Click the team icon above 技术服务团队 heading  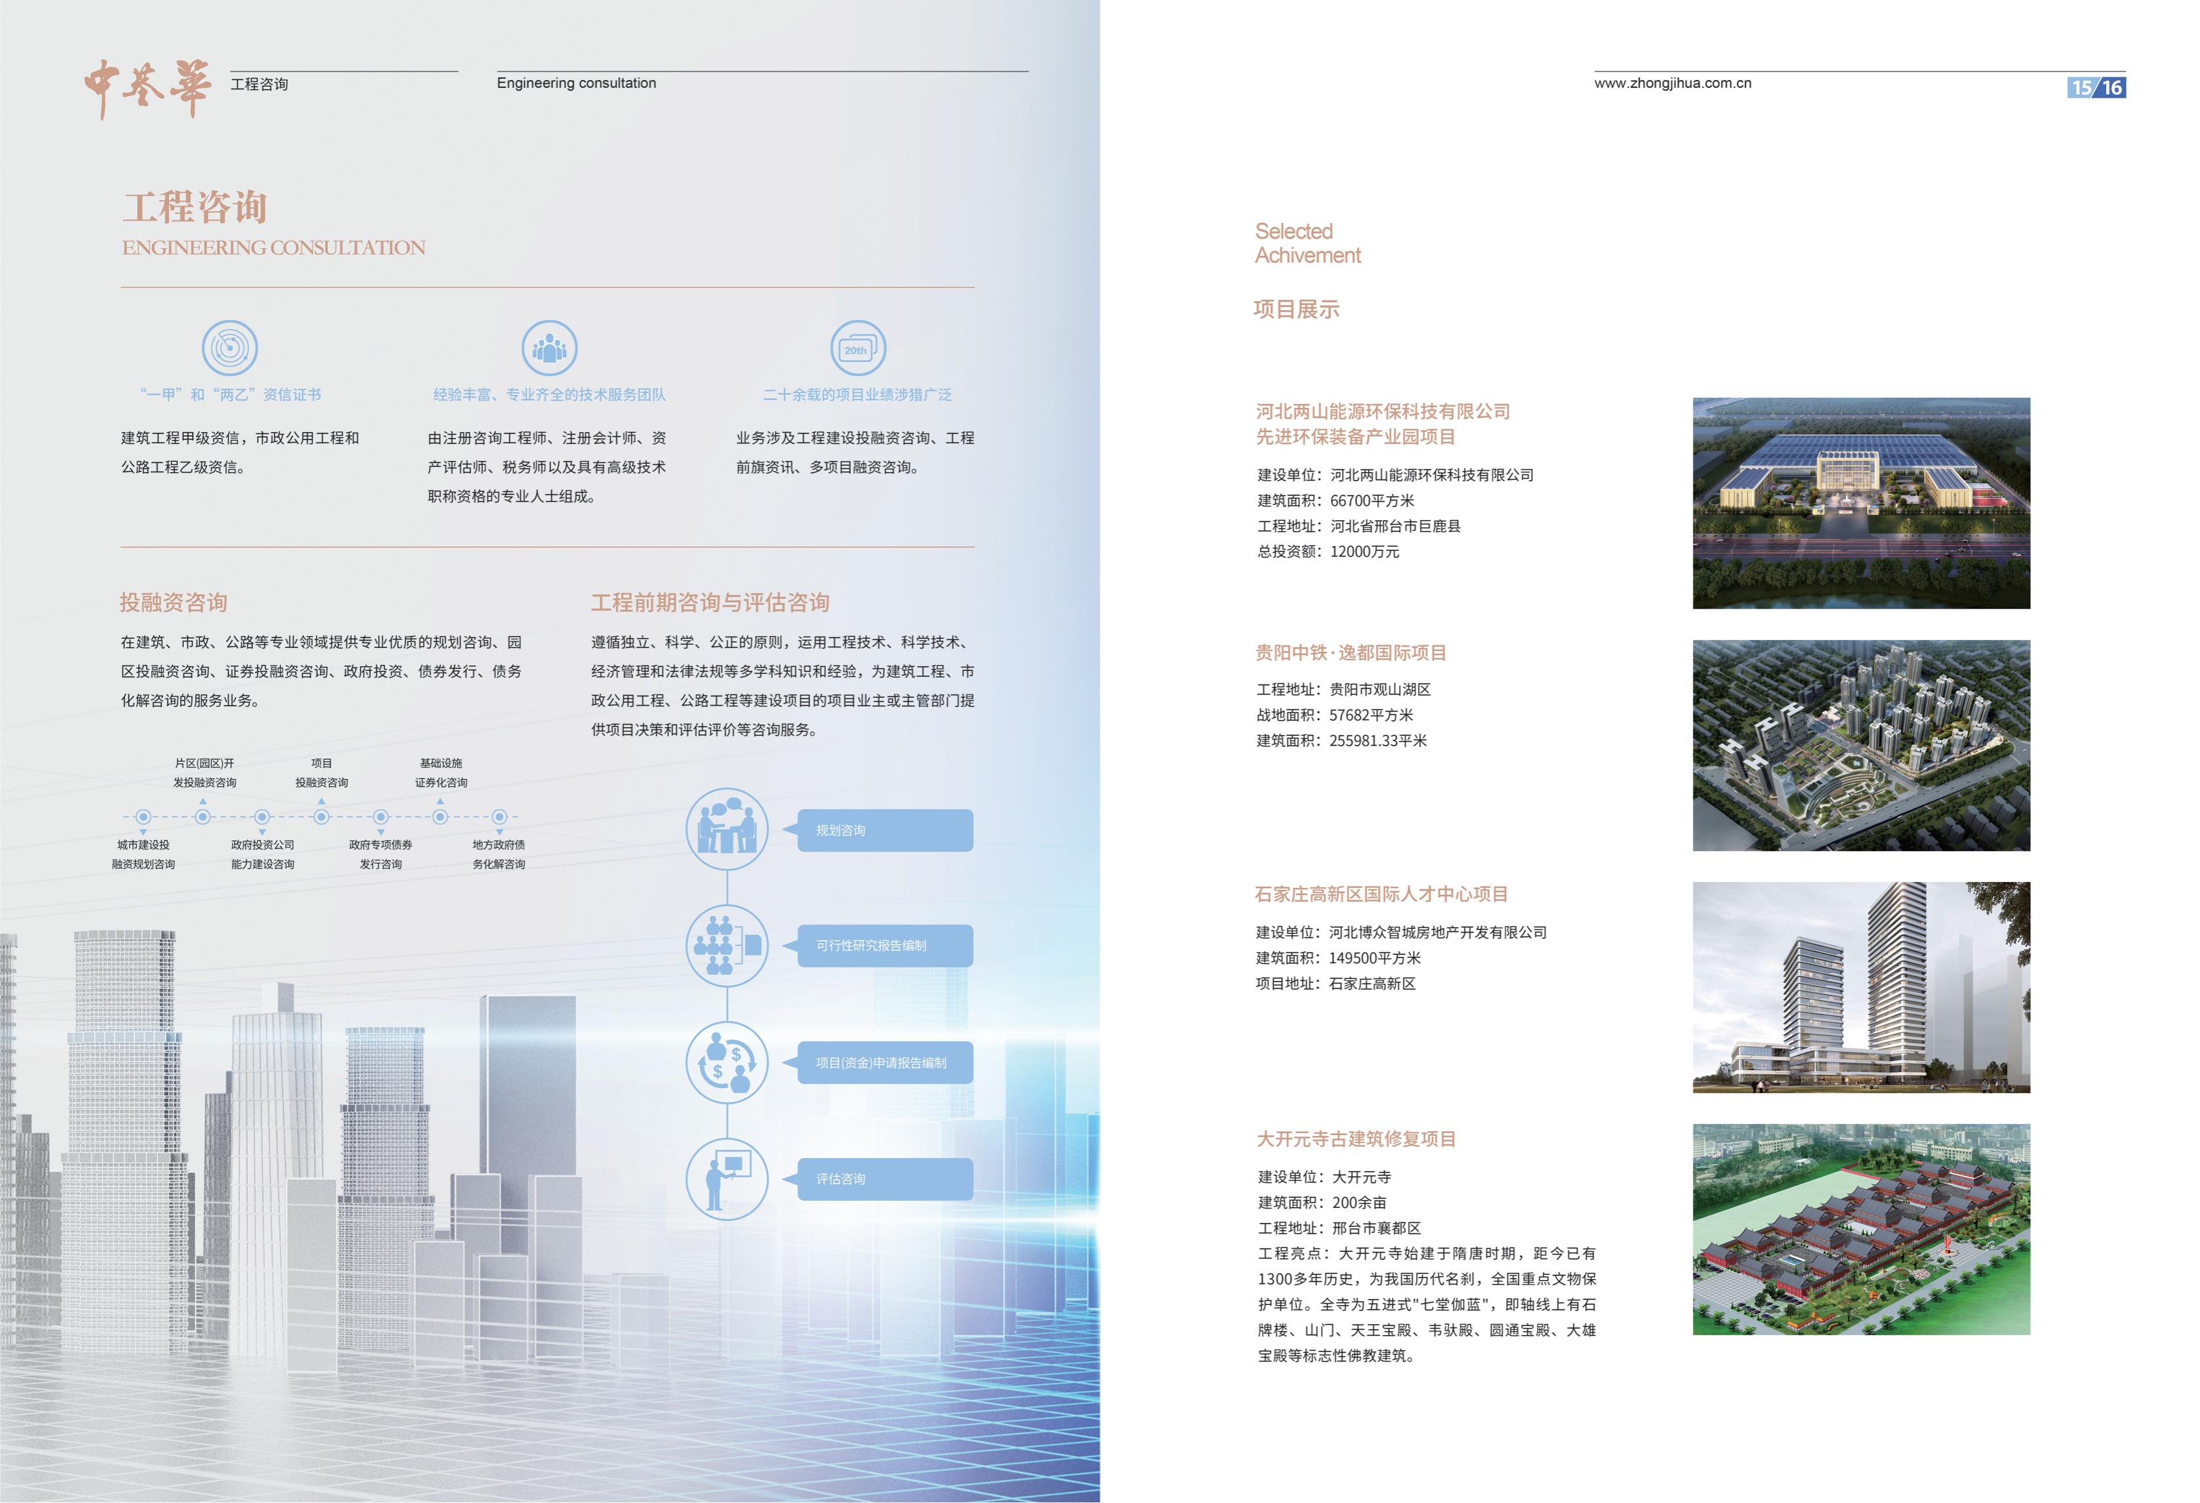(x=550, y=348)
